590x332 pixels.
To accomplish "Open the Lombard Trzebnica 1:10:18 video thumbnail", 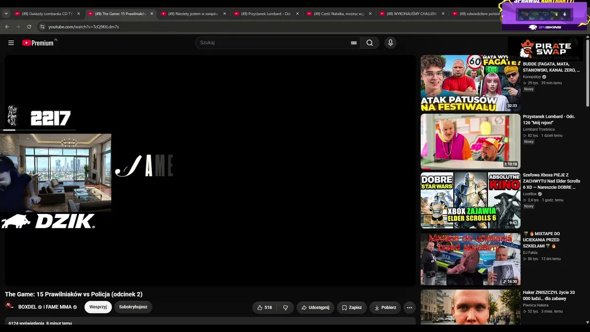I will (470, 142).
